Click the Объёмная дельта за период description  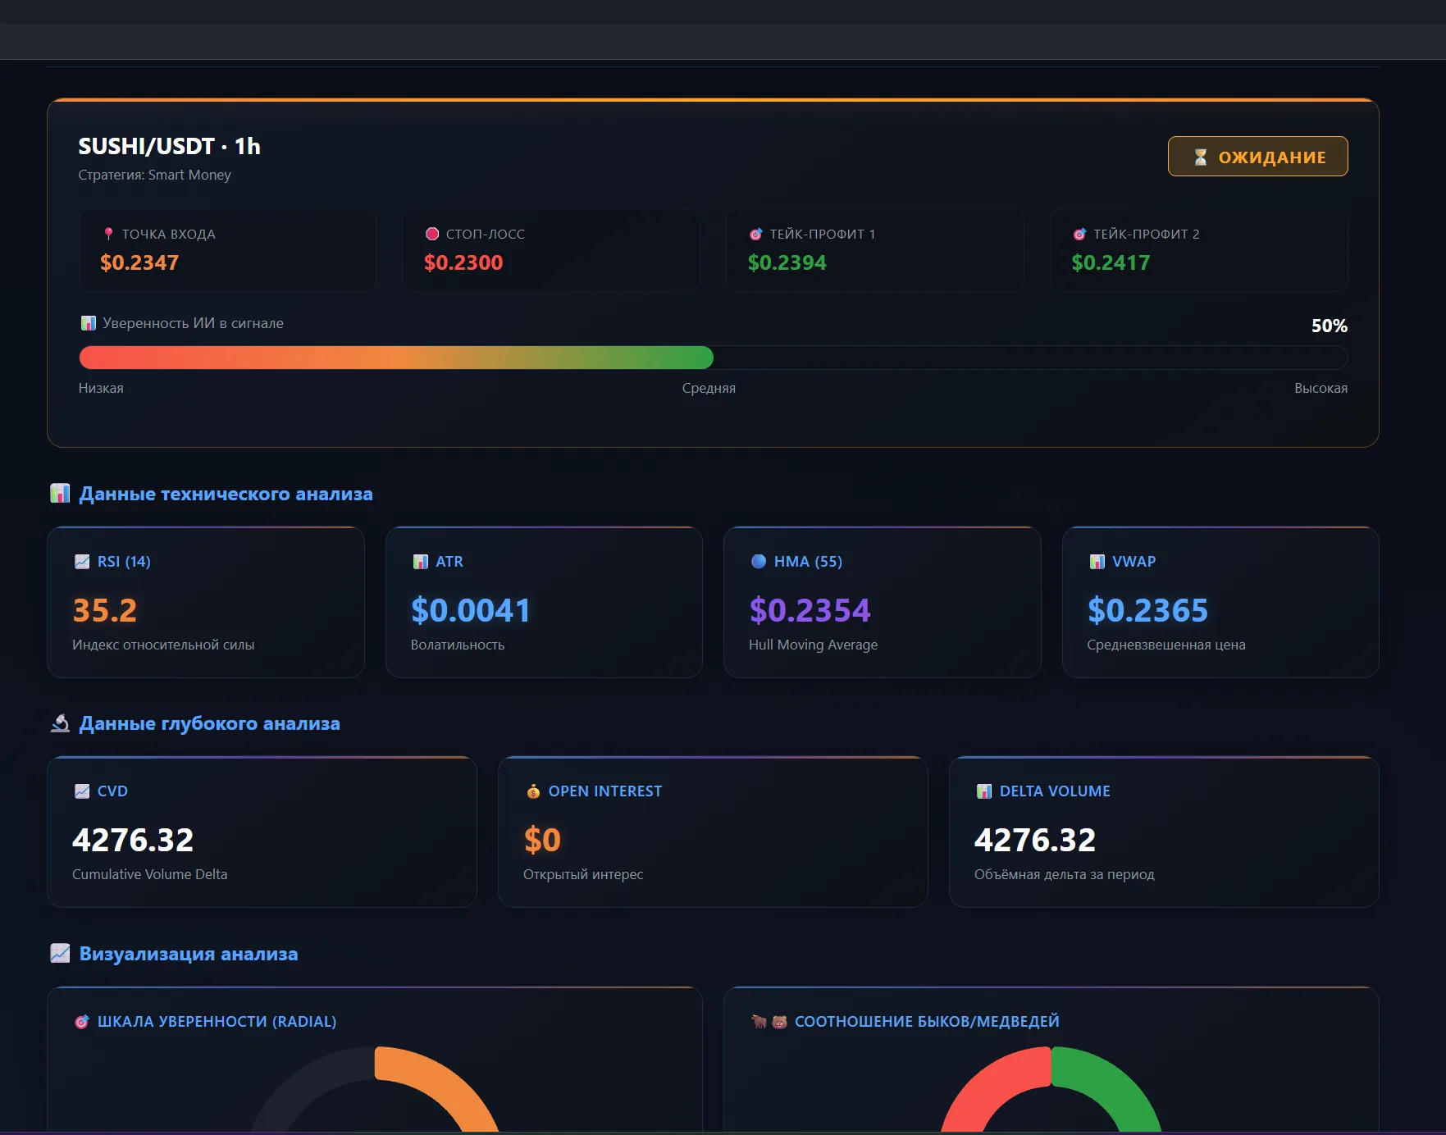(x=1064, y=874)
